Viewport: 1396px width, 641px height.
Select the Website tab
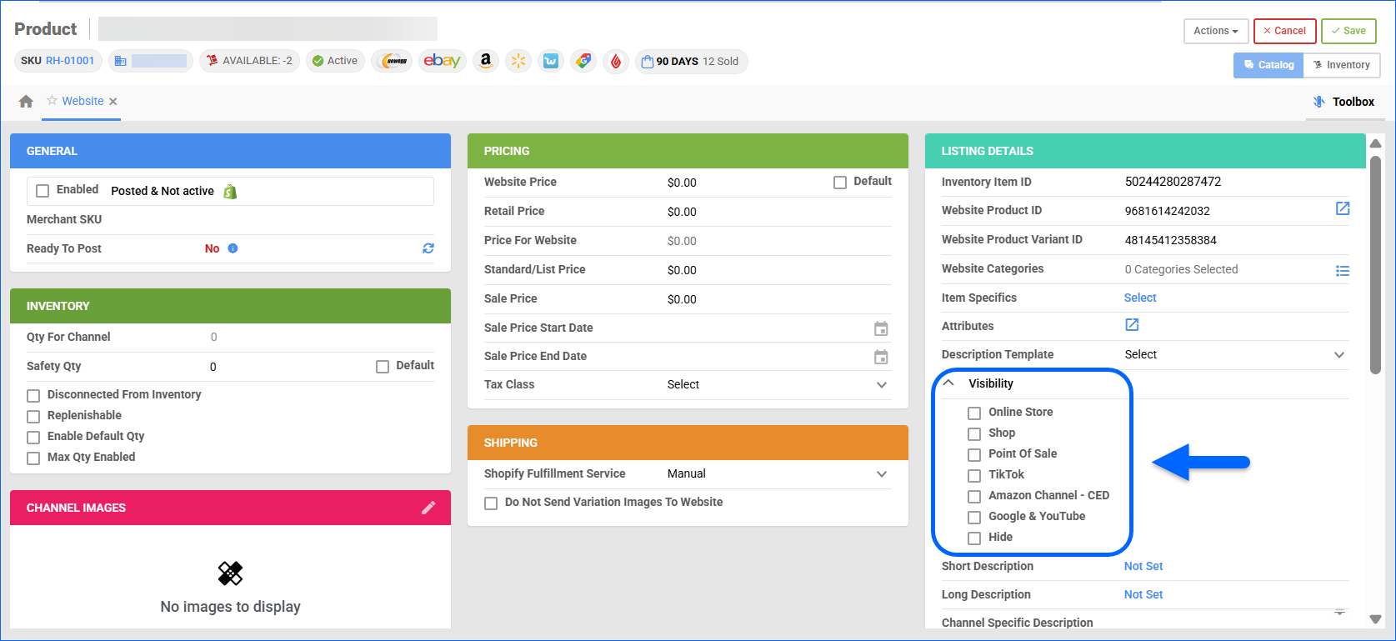tap(83, 101)
